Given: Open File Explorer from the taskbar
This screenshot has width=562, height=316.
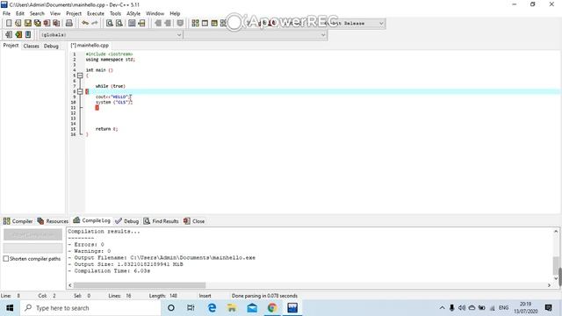Looking at the screenshot, I should click(232, 308).
